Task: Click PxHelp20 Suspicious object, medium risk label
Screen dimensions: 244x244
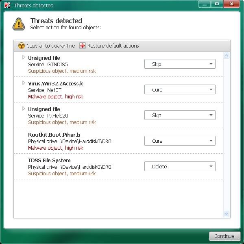Action: 62,122
